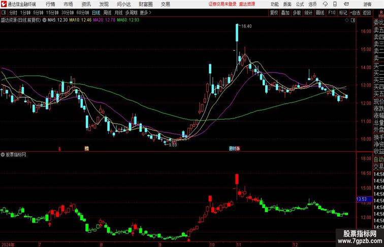Click the 叠加 toolbar button
Viewport: 384px width, 247px height.
coord(285,13)
